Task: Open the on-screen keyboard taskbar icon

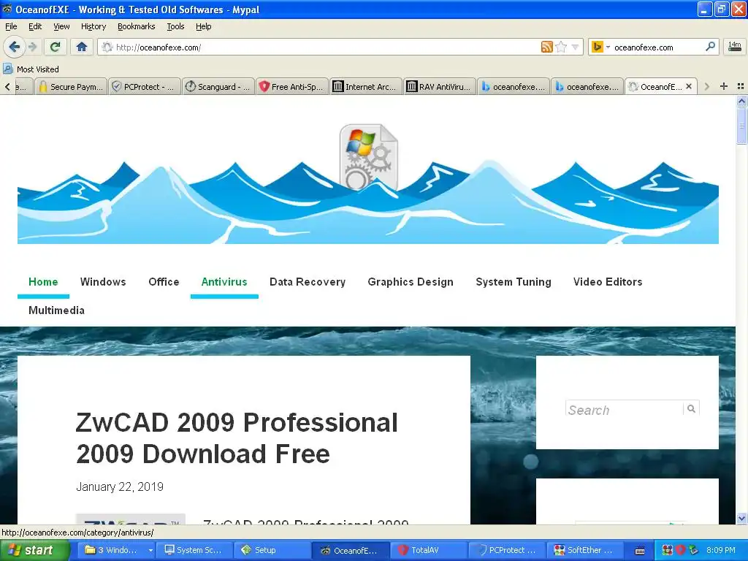Action: 640,551
